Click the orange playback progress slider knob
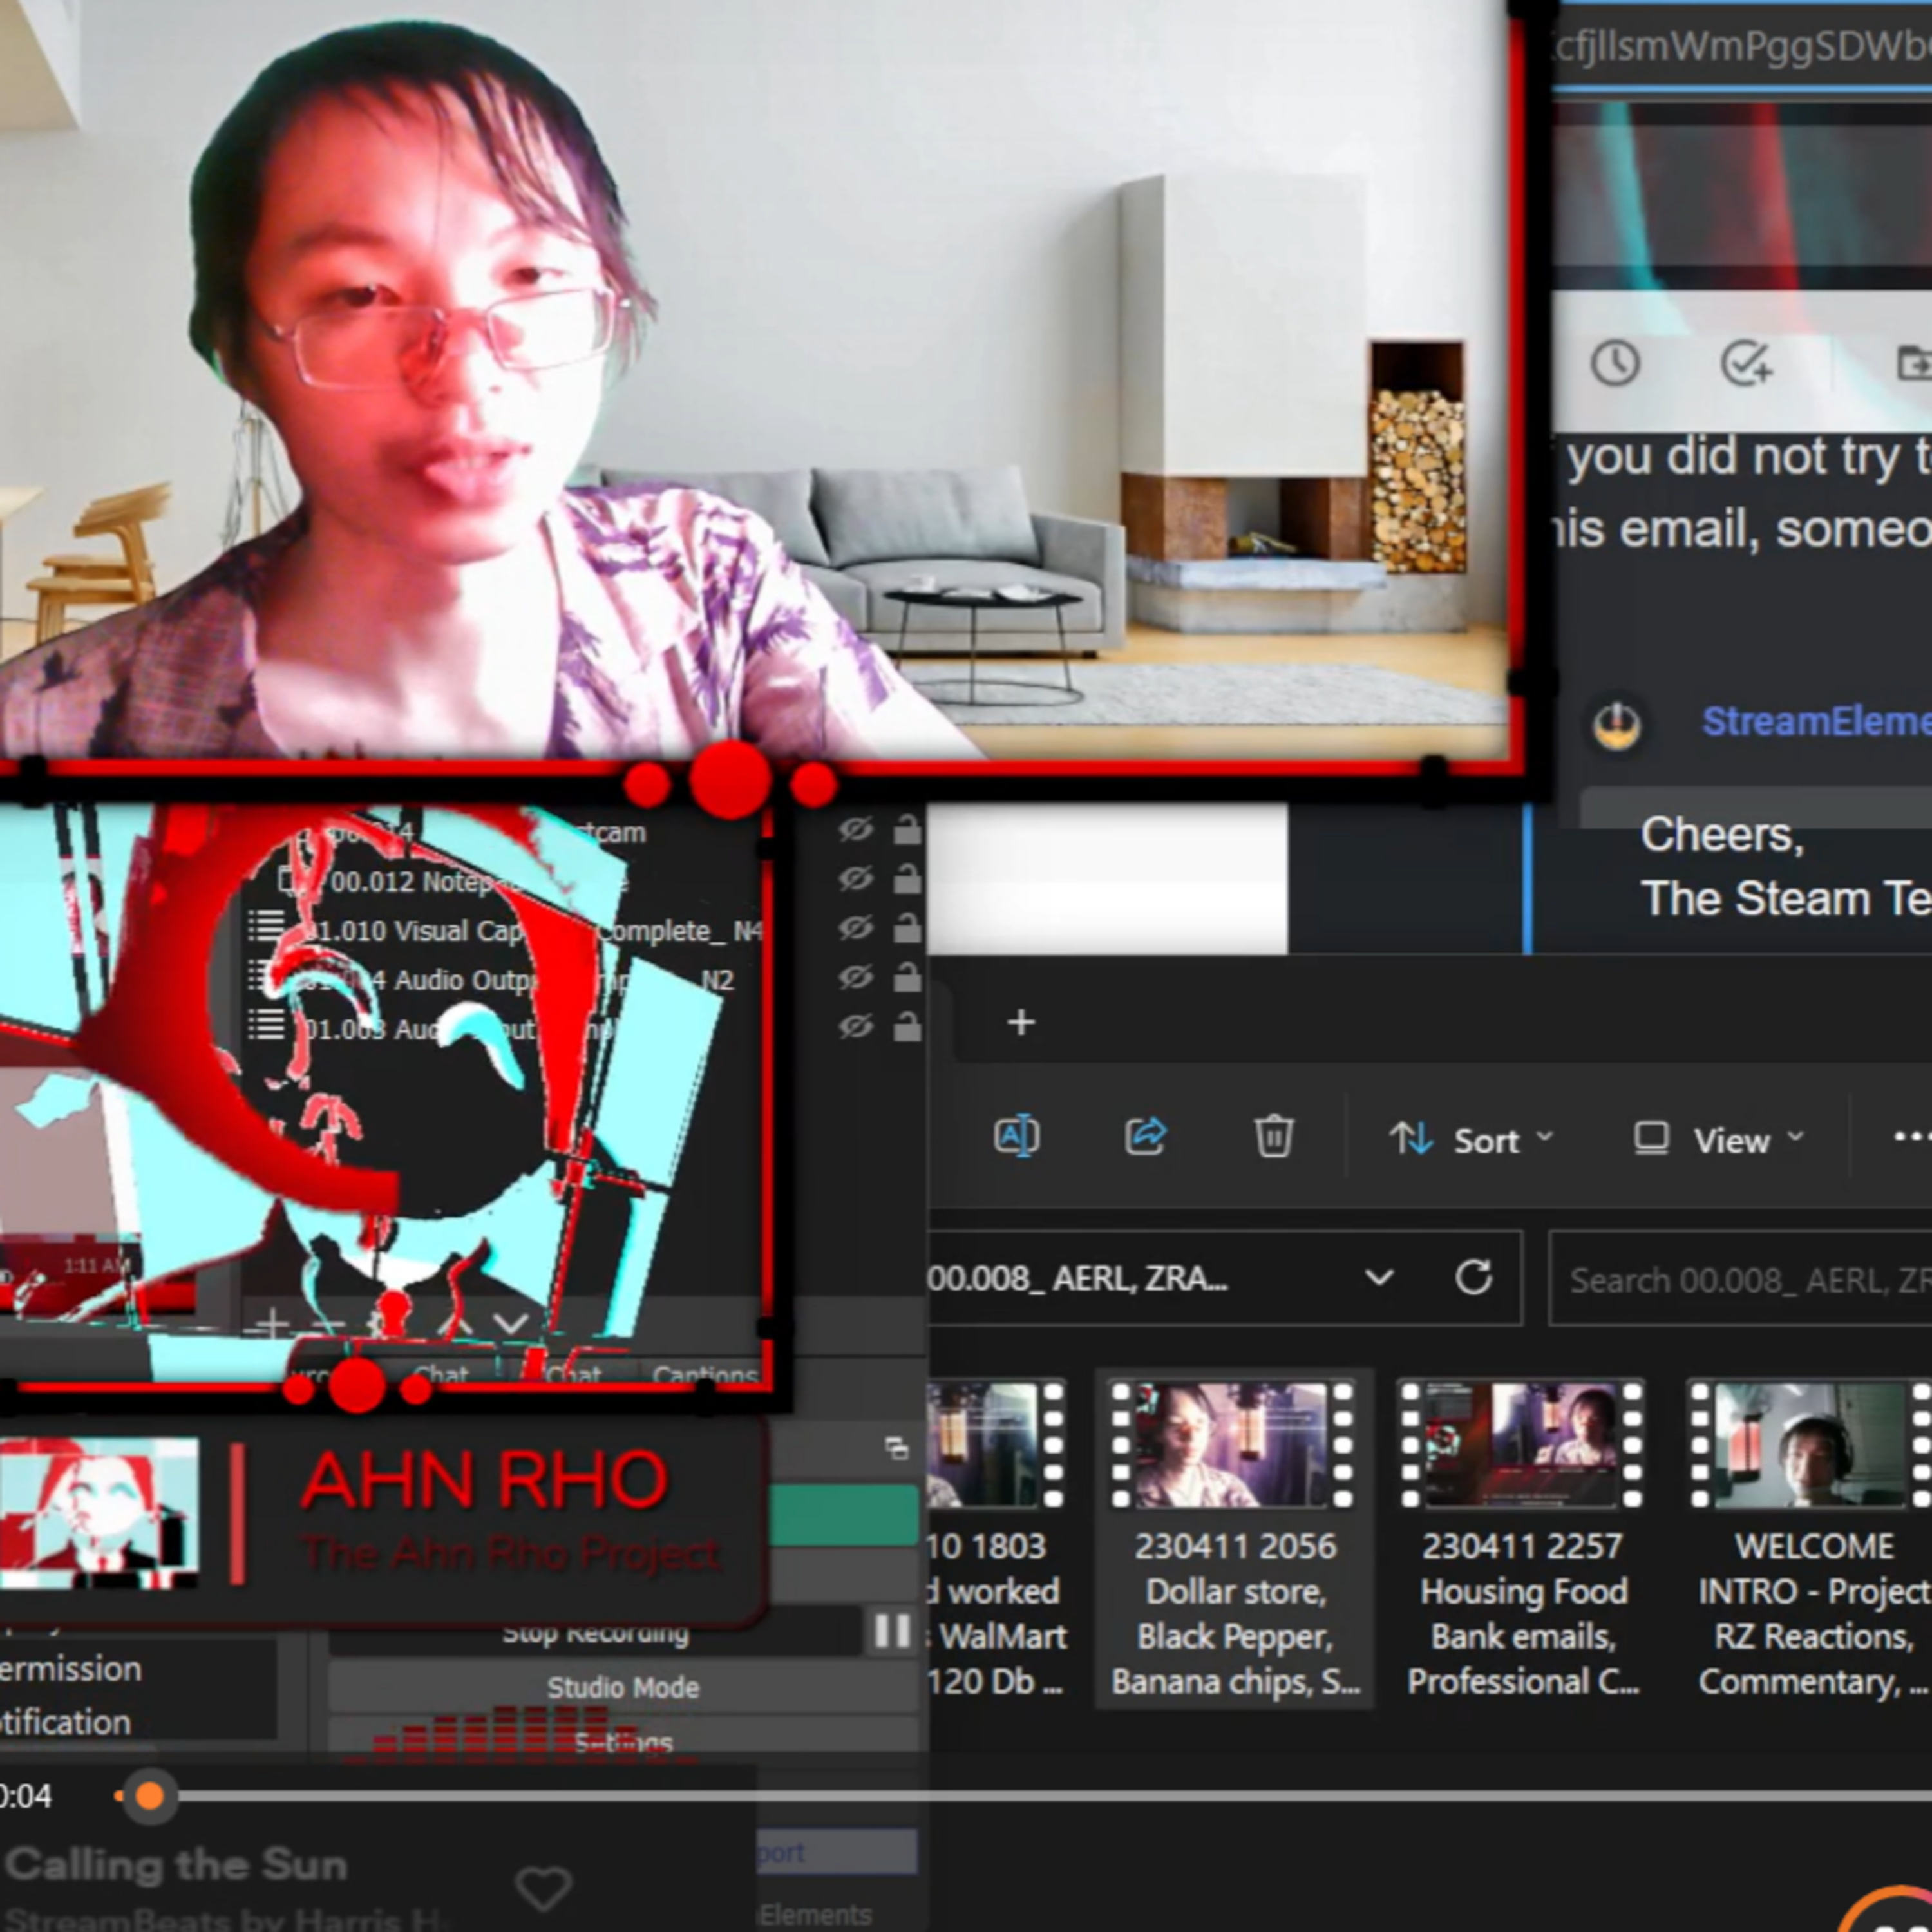The width and height of the screenshot is (1932, 1932). [149, 1796]
